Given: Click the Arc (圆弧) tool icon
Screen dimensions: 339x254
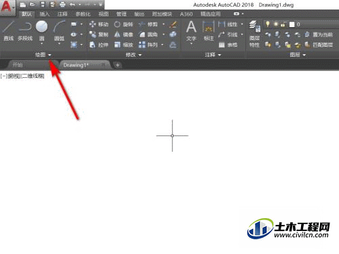Looking at the screenshot, I should (59, 26).
